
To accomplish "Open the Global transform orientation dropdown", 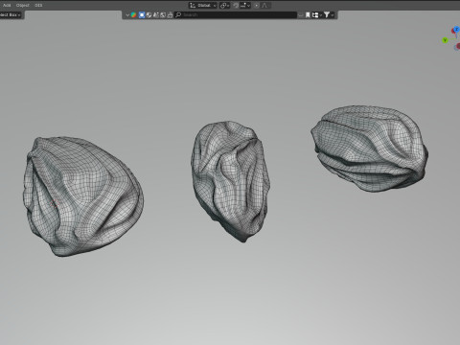I will click(203, 5).
